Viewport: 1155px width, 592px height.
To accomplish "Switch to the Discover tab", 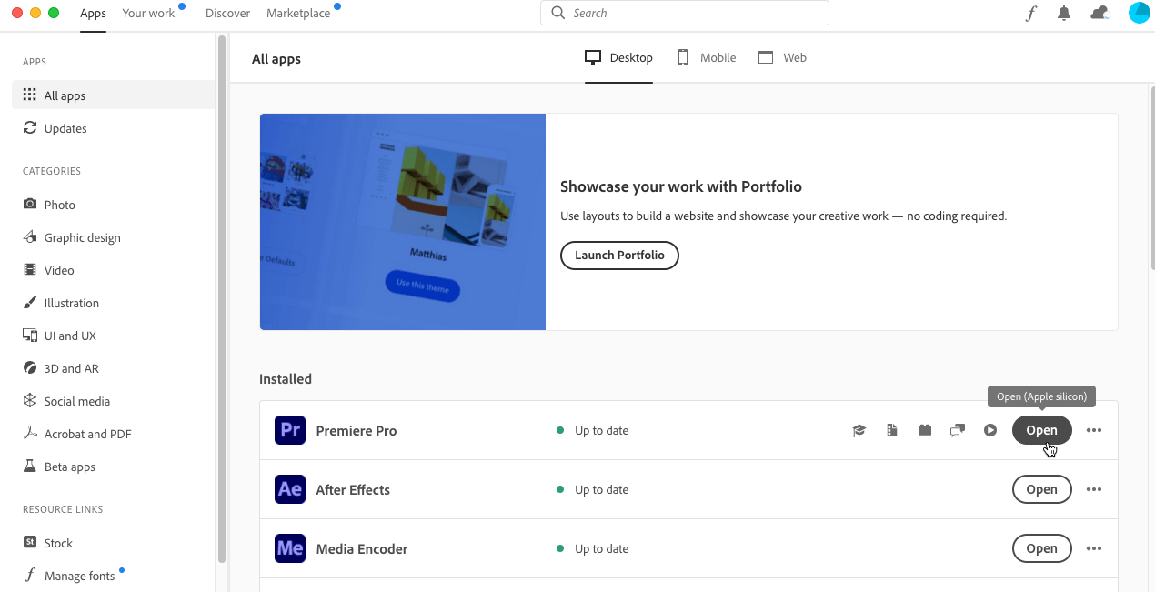I will pos(227,14).
